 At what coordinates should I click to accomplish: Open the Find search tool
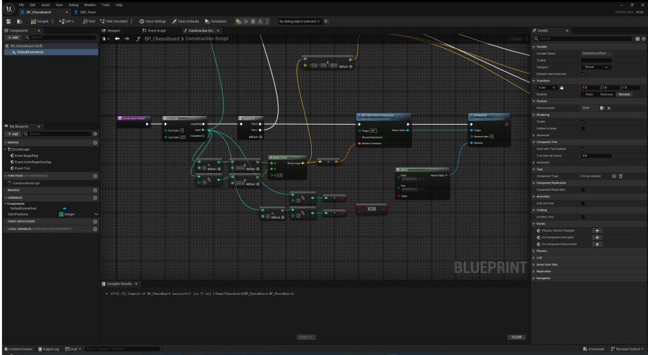(89, 21)
